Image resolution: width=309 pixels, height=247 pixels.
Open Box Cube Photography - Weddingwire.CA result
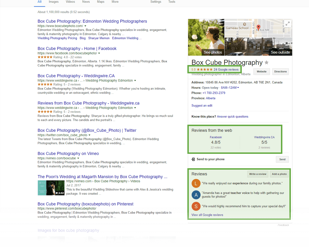tap(76, 76)
